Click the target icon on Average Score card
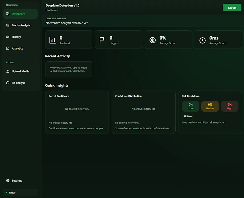The width and height of the screenshot is (244, 198). [x=152, y=40]
